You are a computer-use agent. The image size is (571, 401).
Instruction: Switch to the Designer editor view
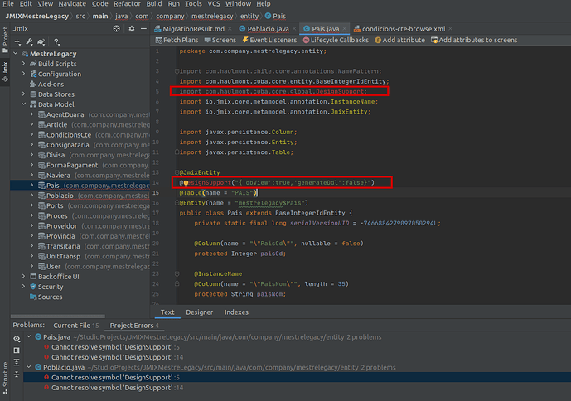[199, 312]
